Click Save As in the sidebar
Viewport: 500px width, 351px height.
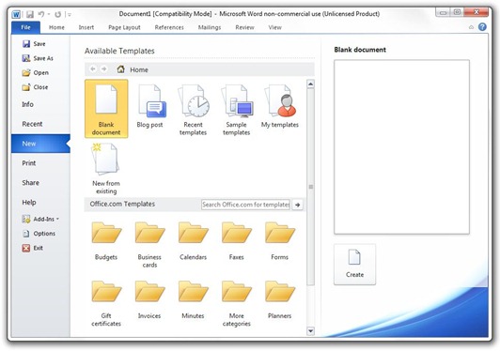click(38, 58)
